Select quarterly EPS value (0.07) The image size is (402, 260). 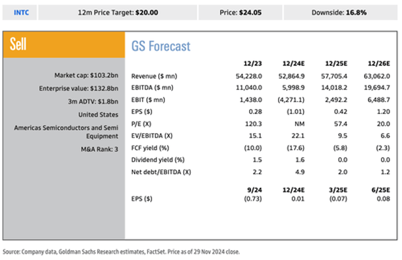coord(338,198)
